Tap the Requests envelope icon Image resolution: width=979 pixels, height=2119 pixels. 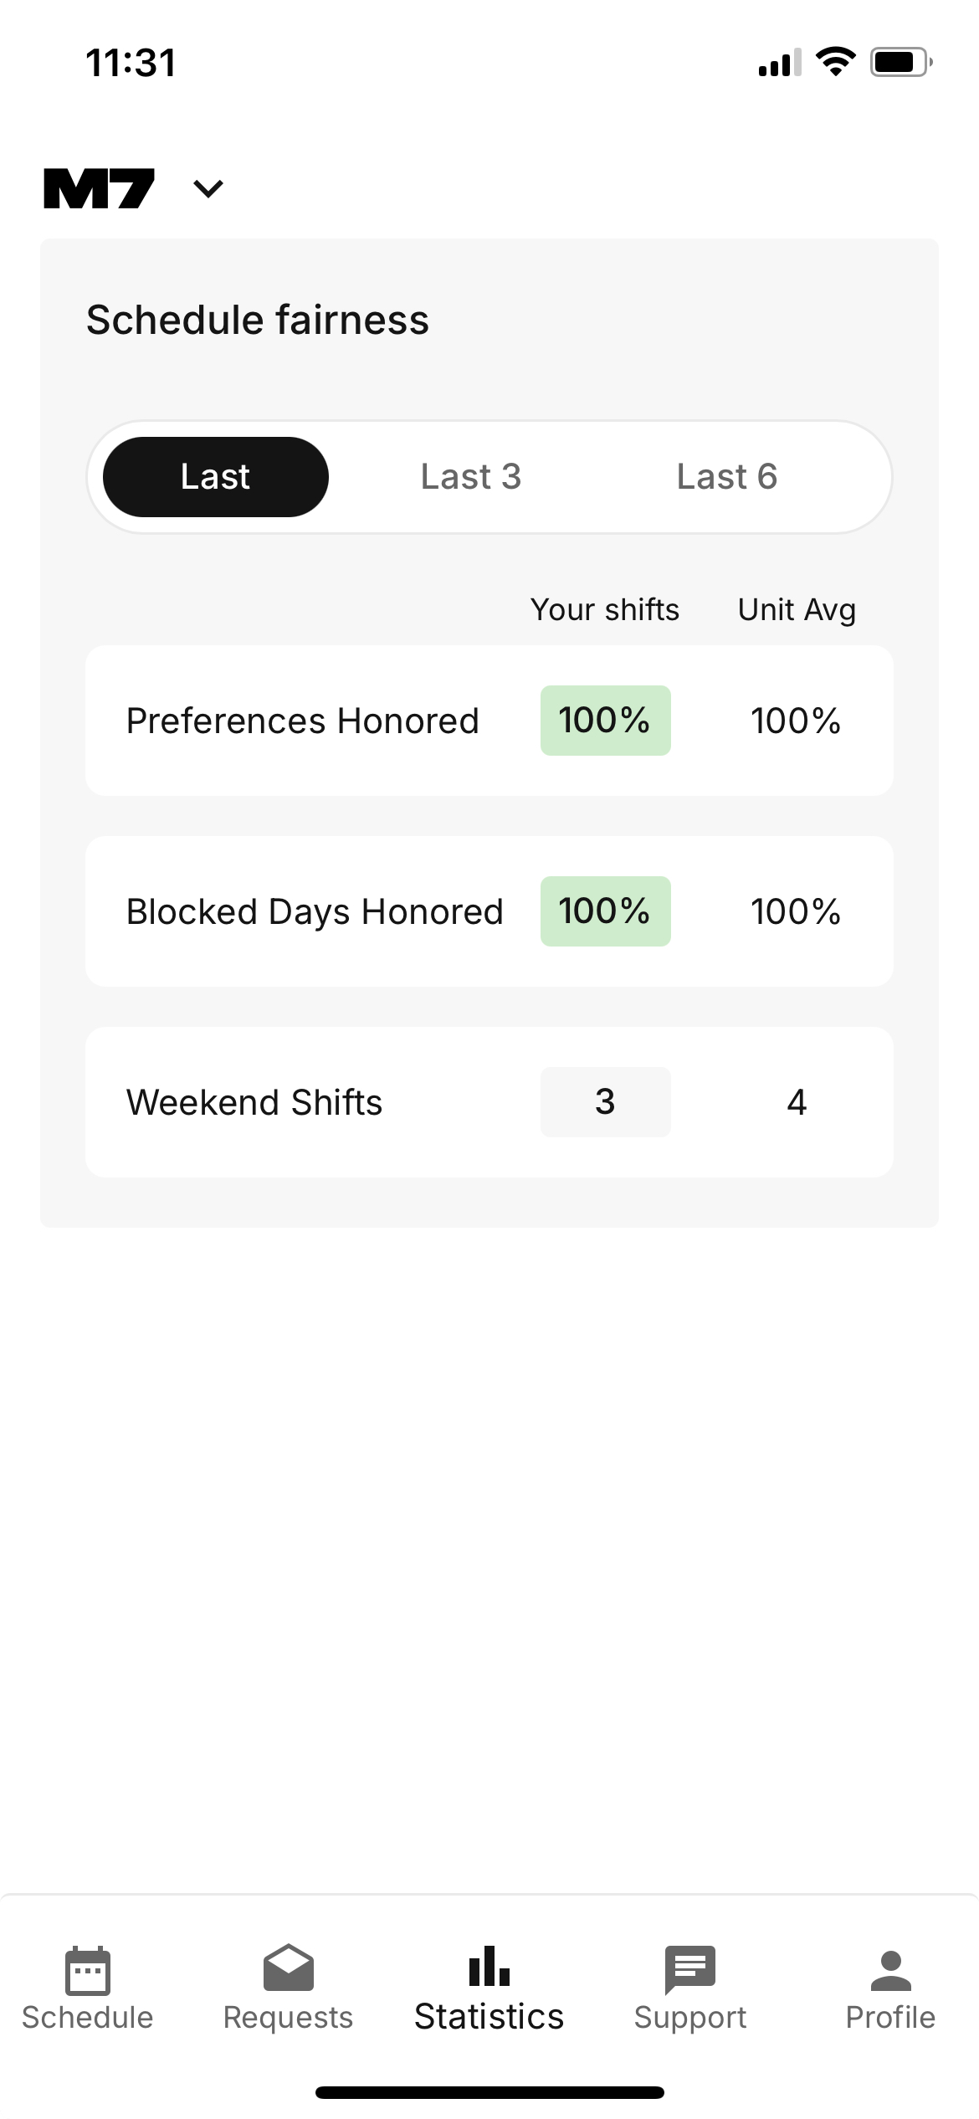pos(288,1968)
